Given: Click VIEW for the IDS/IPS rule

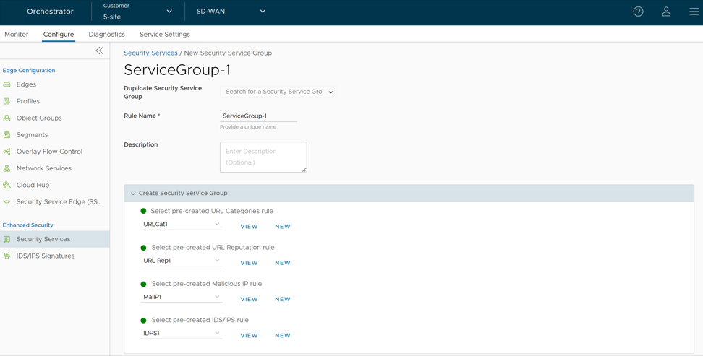Looking at the screenshot, I should point(249,336).
